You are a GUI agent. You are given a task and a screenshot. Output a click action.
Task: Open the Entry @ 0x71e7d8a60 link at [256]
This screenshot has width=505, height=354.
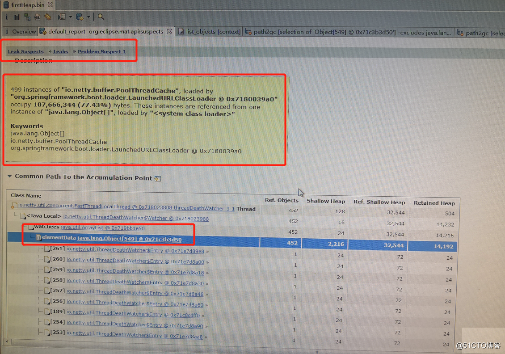(135, 303)
